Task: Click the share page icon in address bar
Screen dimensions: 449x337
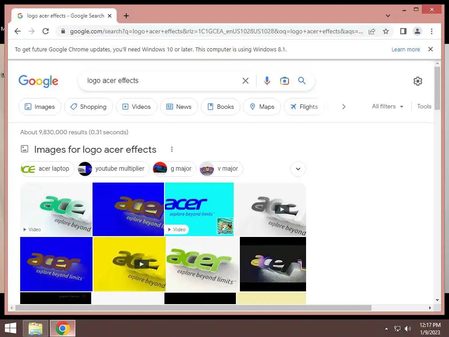Action: tap(372, 31)
